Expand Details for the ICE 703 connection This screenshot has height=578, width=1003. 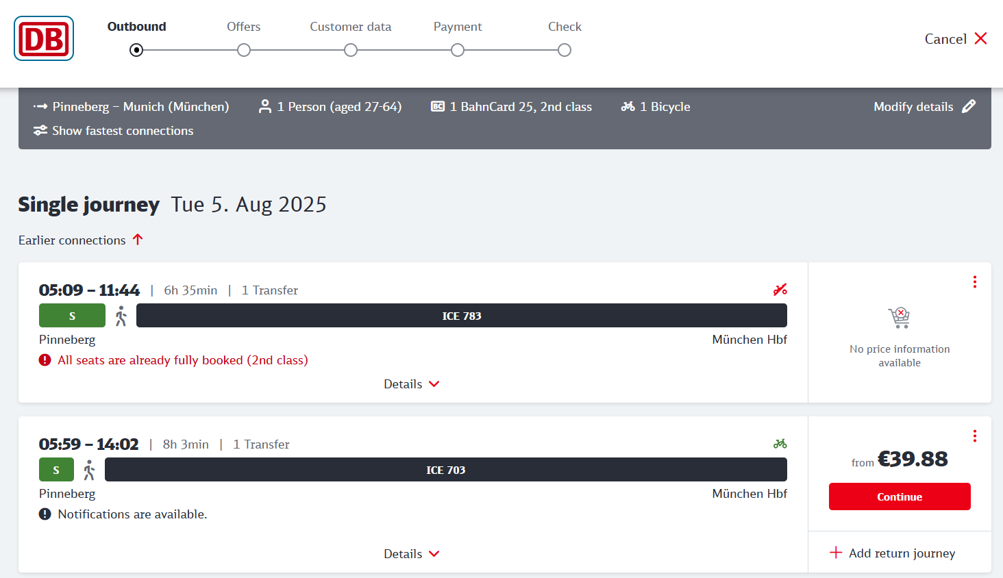pos(411,553)
